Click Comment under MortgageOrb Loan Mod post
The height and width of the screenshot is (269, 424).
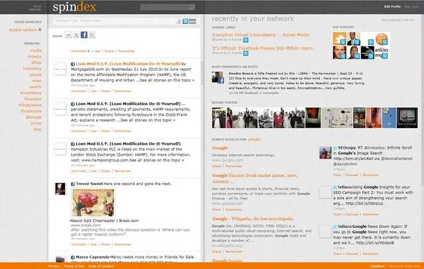pyautogui.click(x=79, y=91)
